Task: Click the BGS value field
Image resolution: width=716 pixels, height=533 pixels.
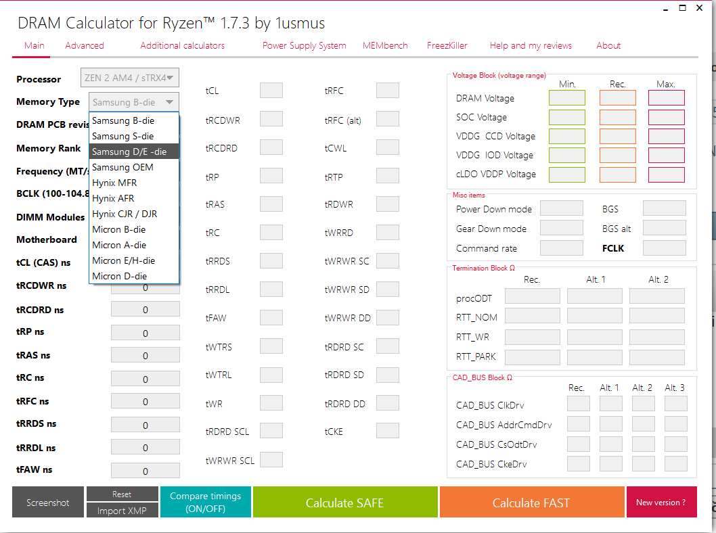Action: pyautogui.click(x=665, y=208)
